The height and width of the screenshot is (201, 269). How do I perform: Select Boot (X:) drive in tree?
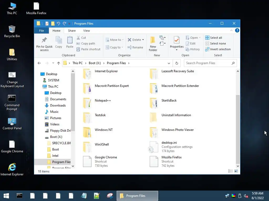point(56,137)
